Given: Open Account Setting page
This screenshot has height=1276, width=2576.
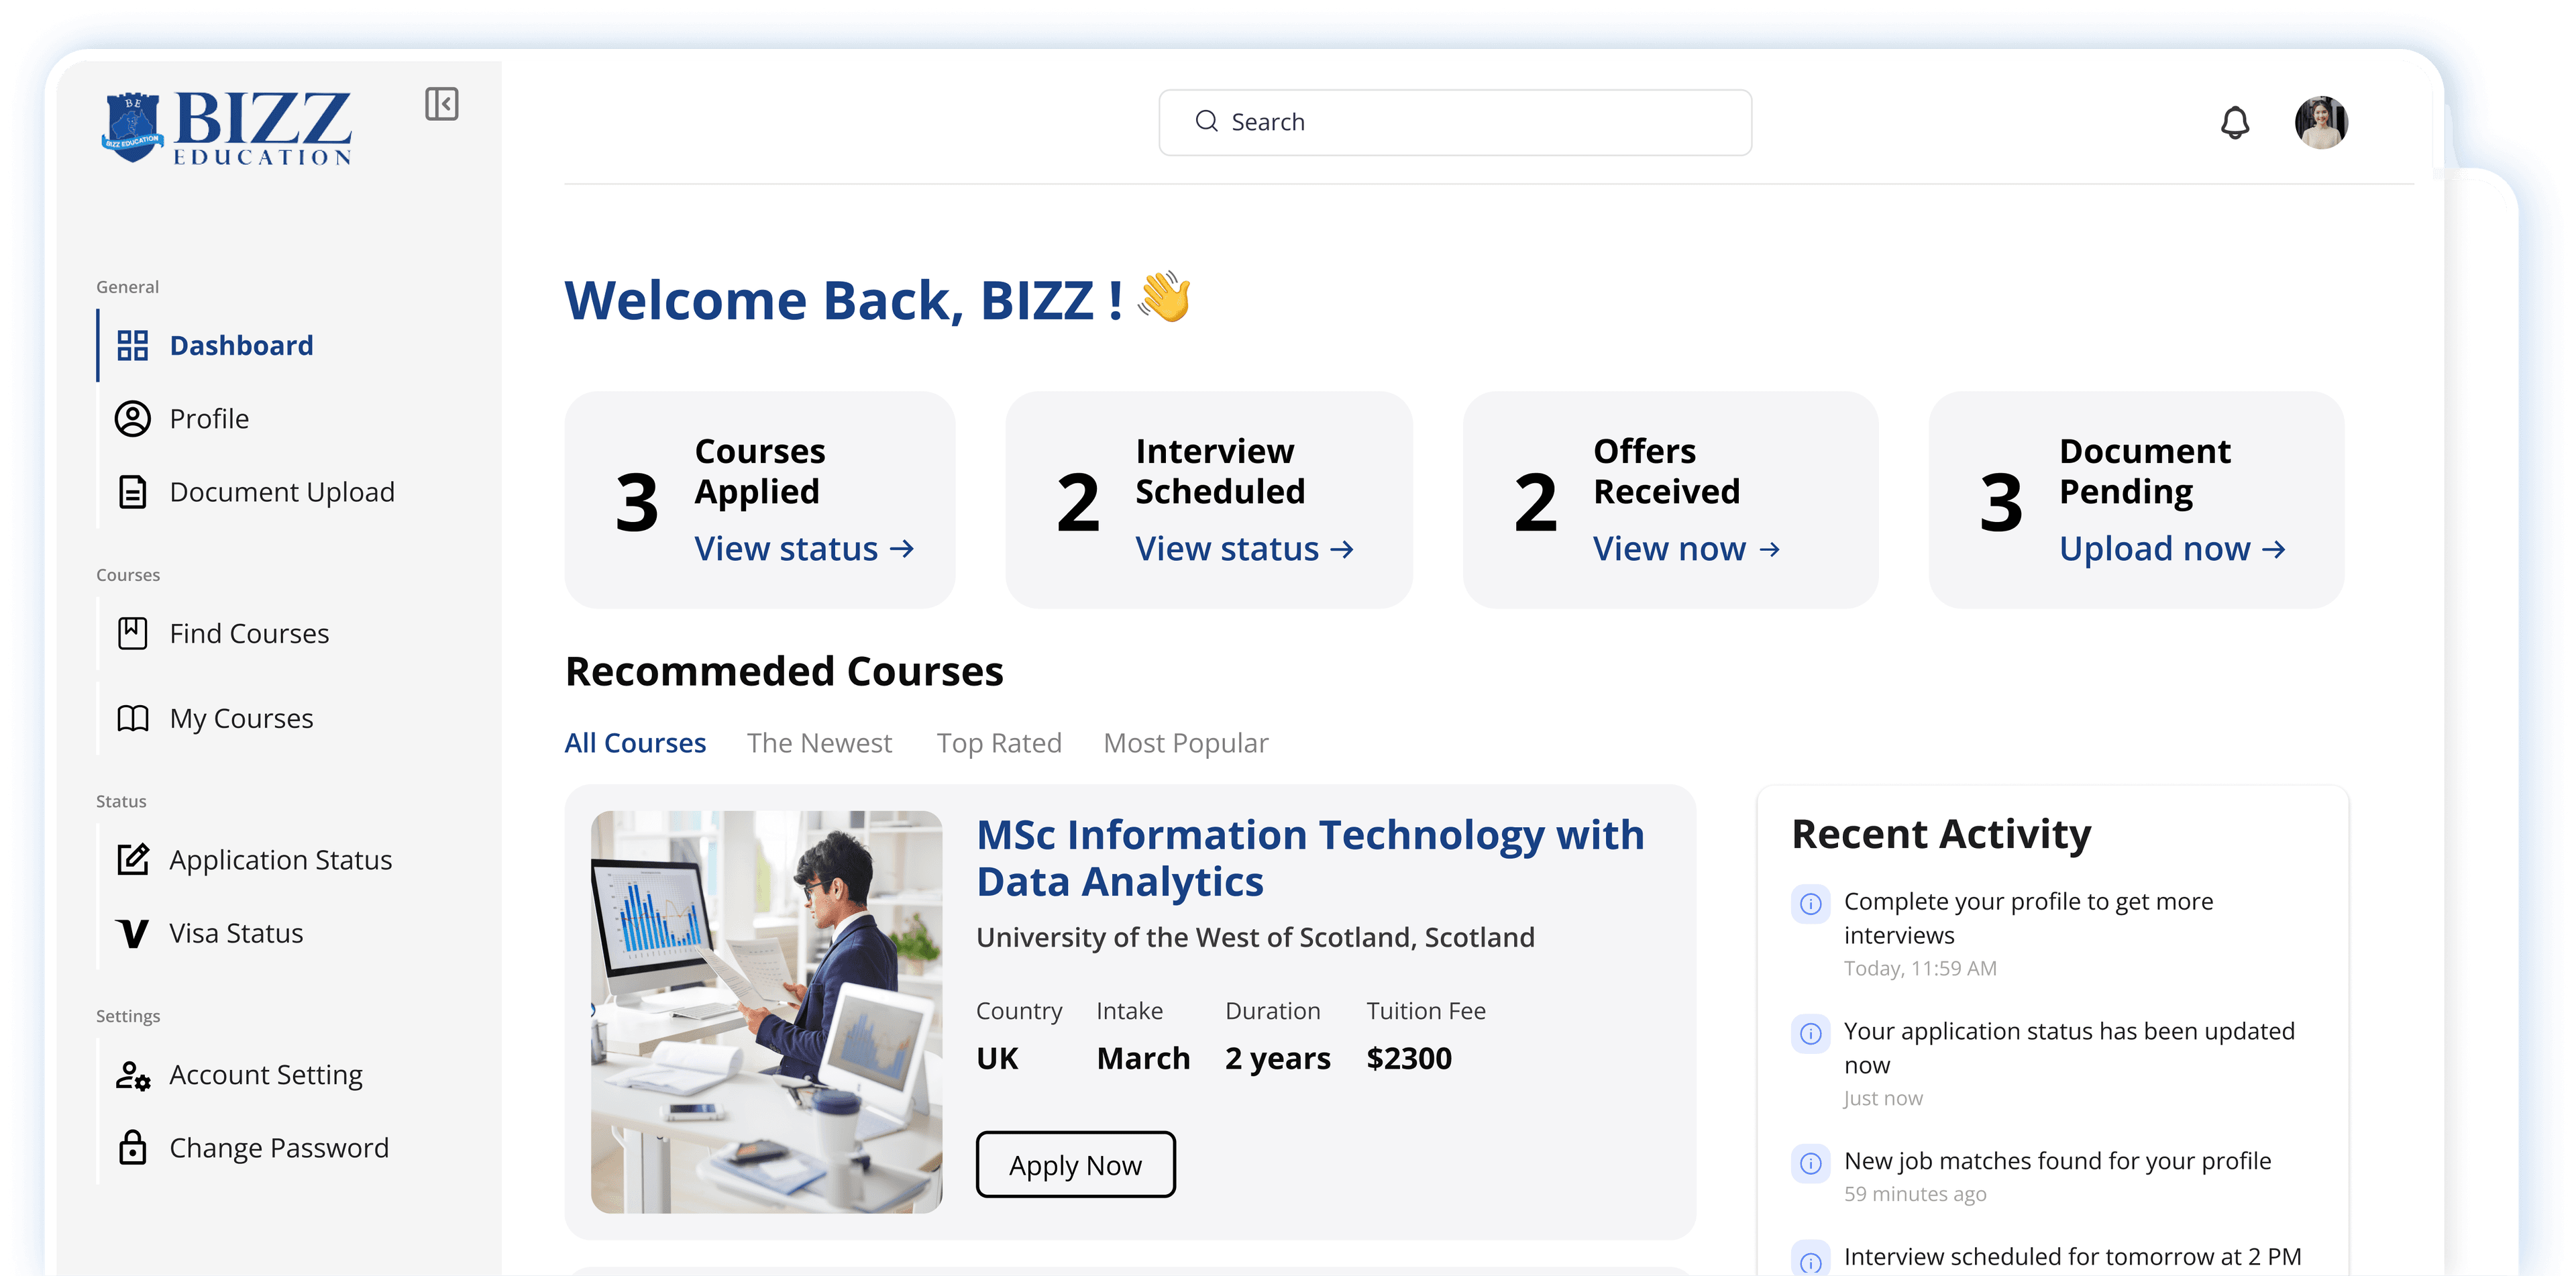Looking at the screenshot, I should click(266, 1075).
